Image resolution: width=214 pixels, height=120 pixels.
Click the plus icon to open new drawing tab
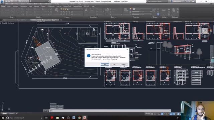click(61, 20)
